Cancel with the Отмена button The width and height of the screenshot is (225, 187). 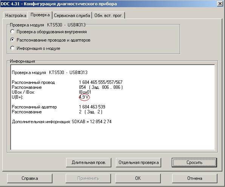click(195, 178)
